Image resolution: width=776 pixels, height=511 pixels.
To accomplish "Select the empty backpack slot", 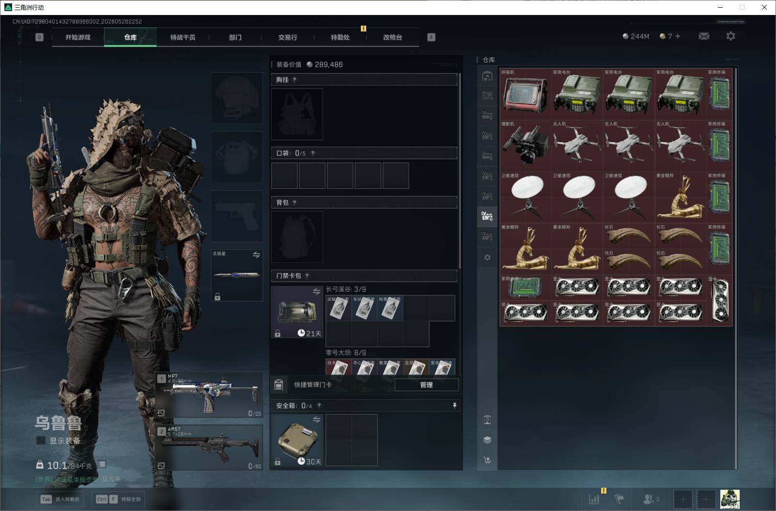I will pos(297,237).
